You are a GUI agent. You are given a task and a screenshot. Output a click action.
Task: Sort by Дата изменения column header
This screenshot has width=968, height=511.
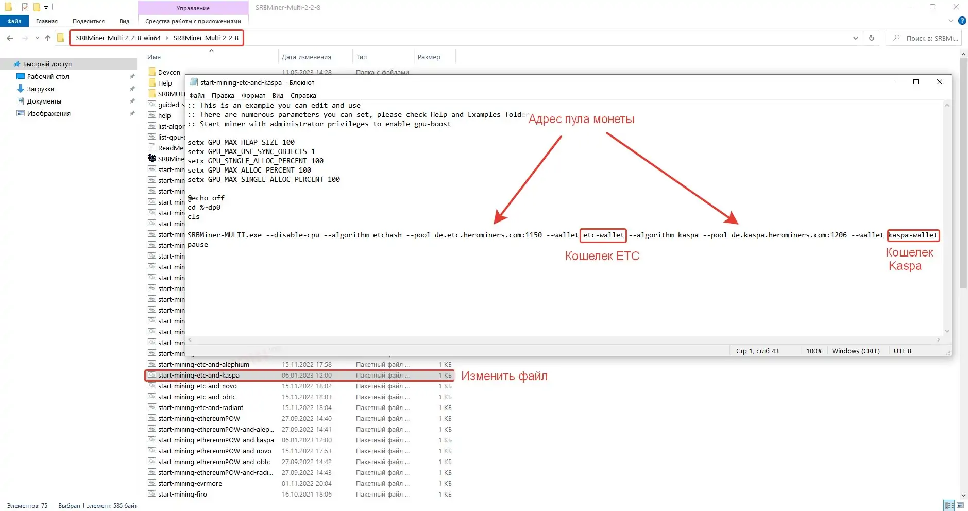[307, 57]
